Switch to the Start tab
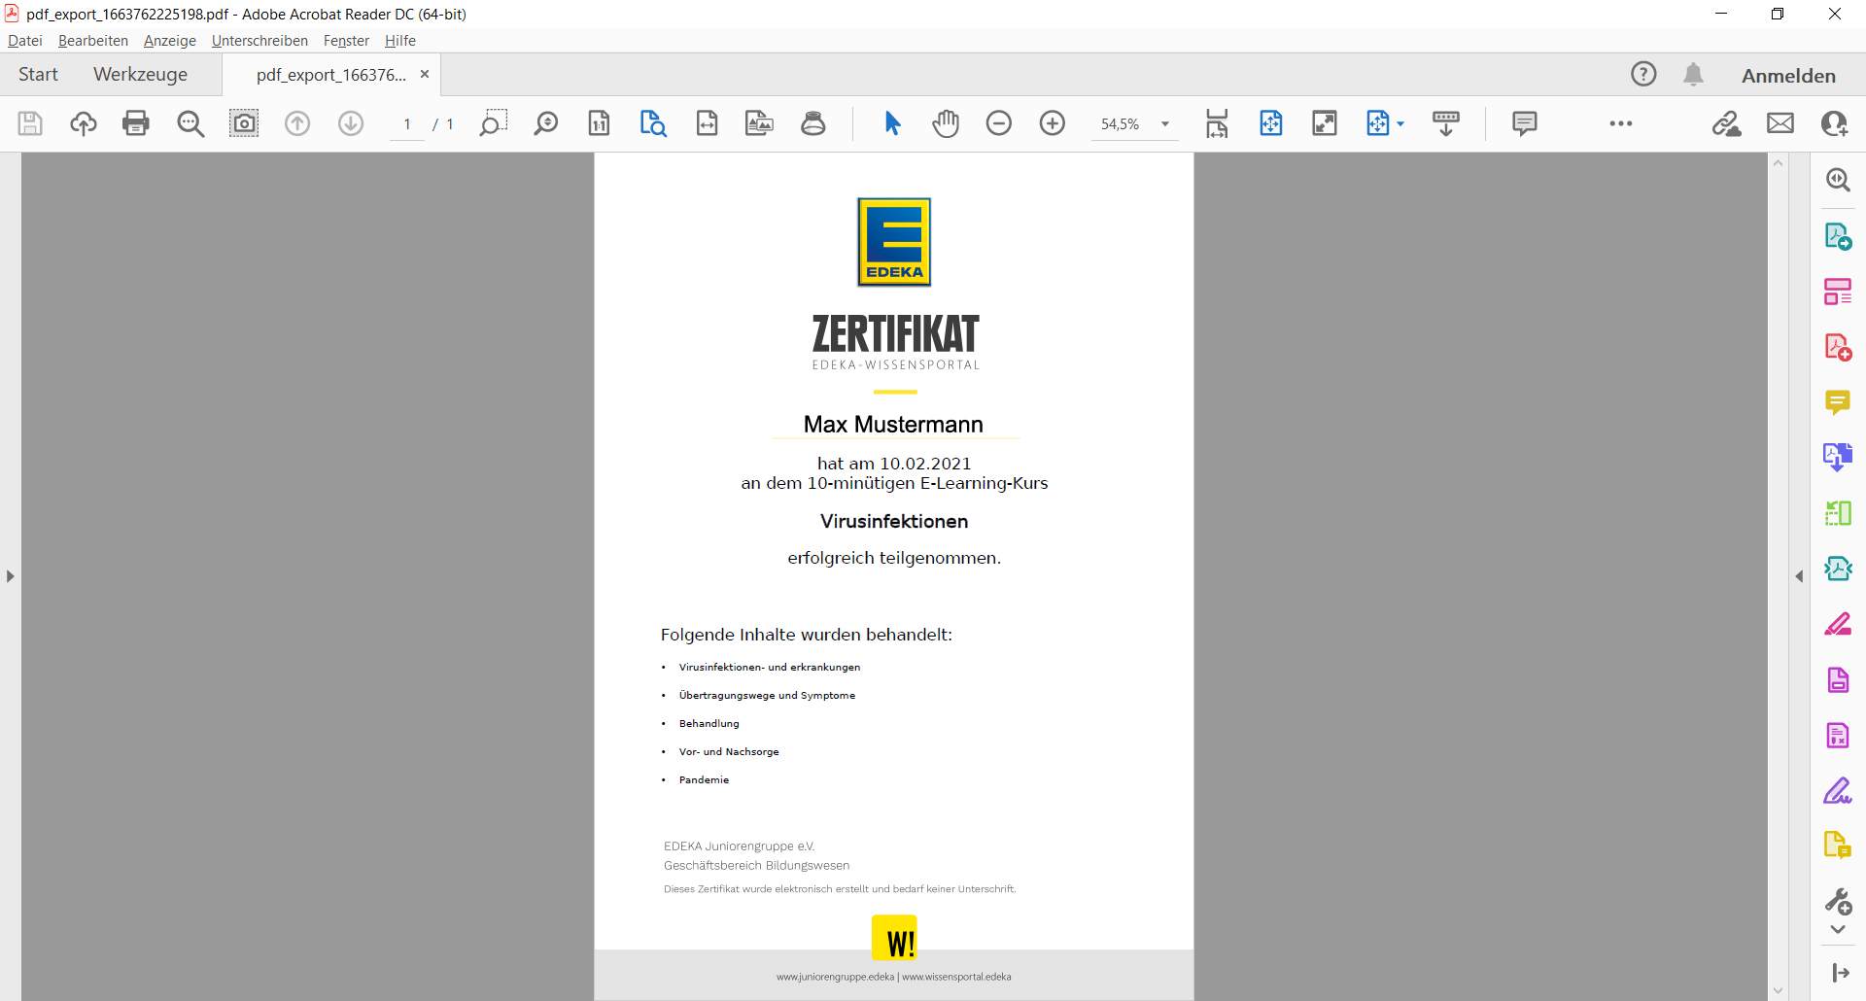Screen dimensions: 1866x1001 (38, 74)
